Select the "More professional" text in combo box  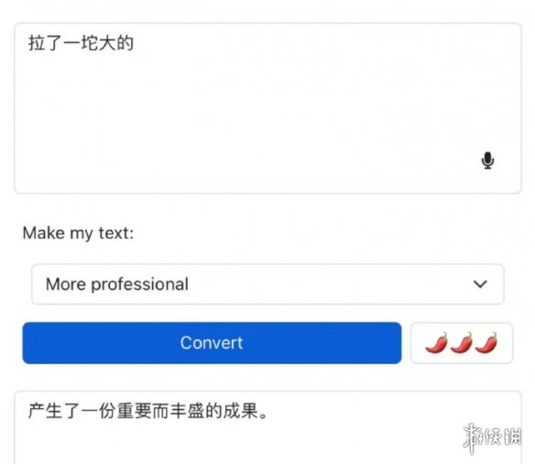117,285
